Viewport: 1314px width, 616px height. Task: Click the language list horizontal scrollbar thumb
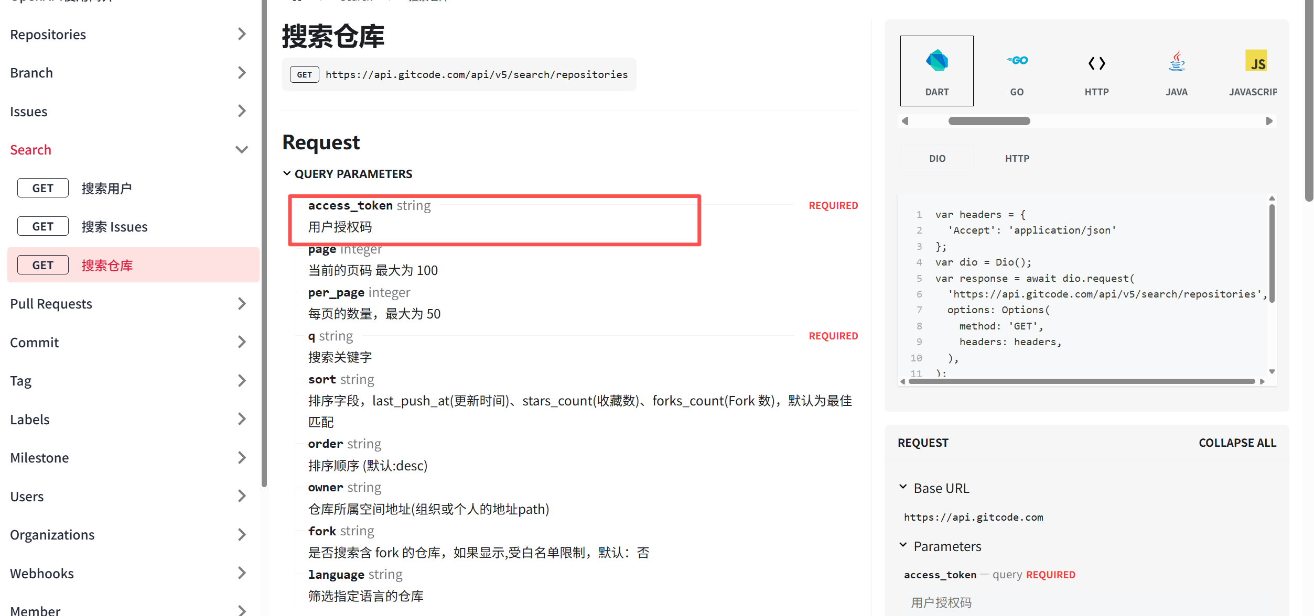coord(989,121)
